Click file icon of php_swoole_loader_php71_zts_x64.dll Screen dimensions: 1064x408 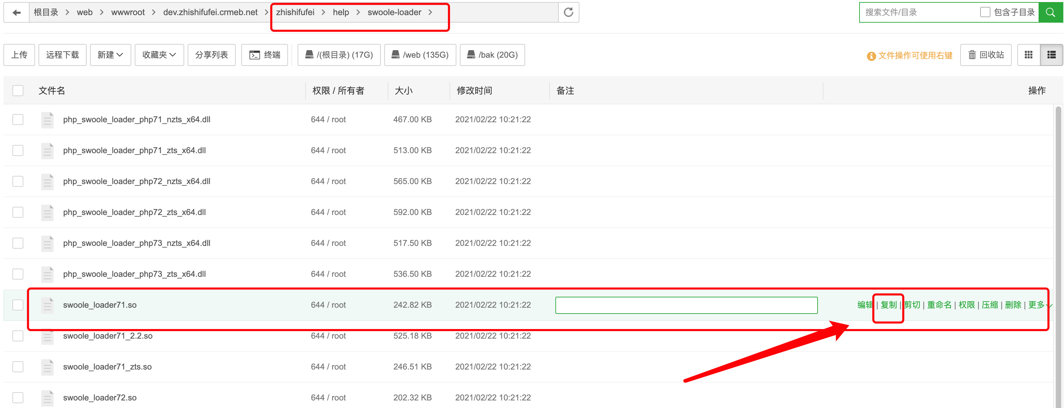coord(47,151)
